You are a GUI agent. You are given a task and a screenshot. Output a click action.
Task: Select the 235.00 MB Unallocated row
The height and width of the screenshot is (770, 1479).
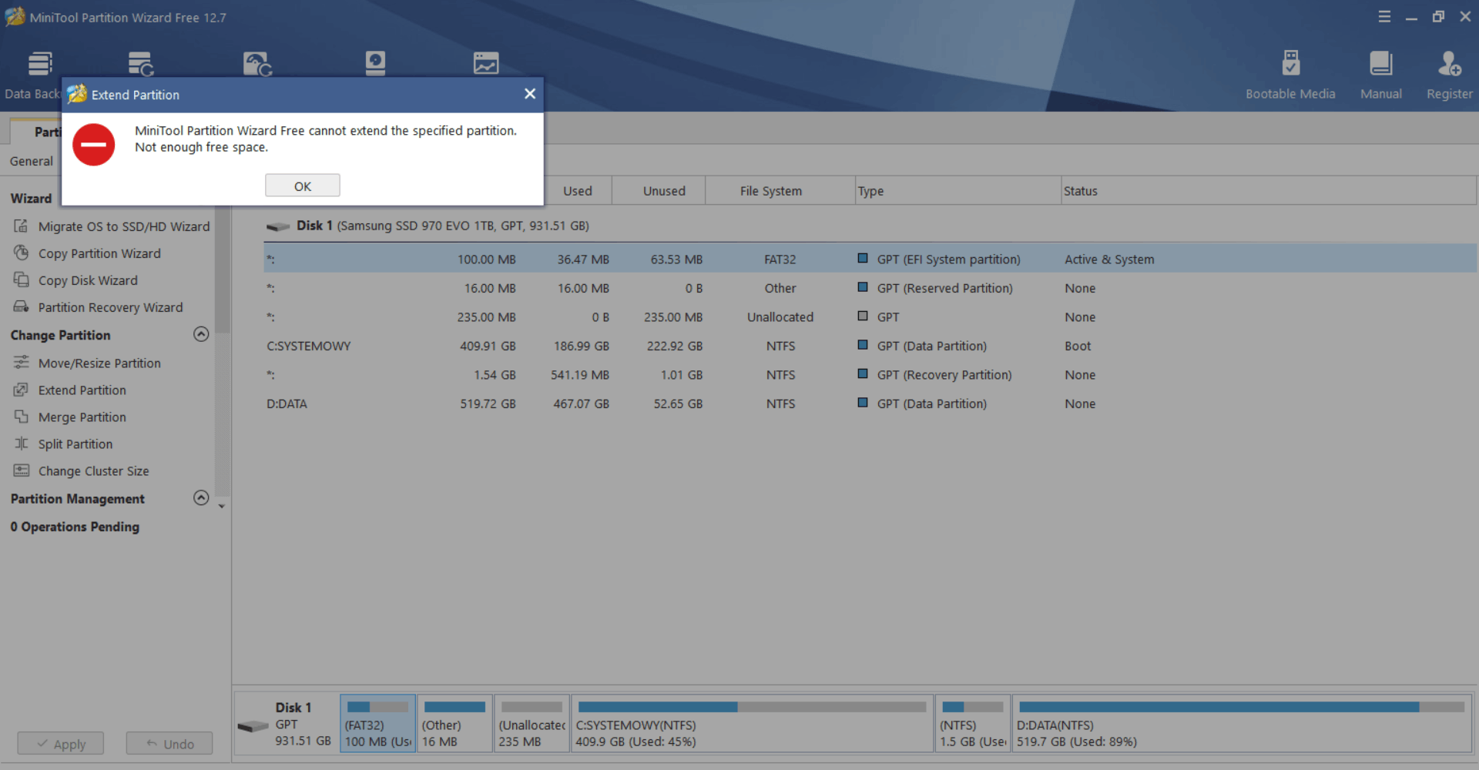tap(870, 317)
